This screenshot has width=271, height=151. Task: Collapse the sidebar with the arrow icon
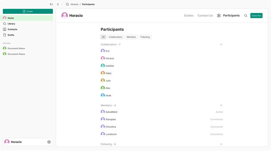coord(51,4)
